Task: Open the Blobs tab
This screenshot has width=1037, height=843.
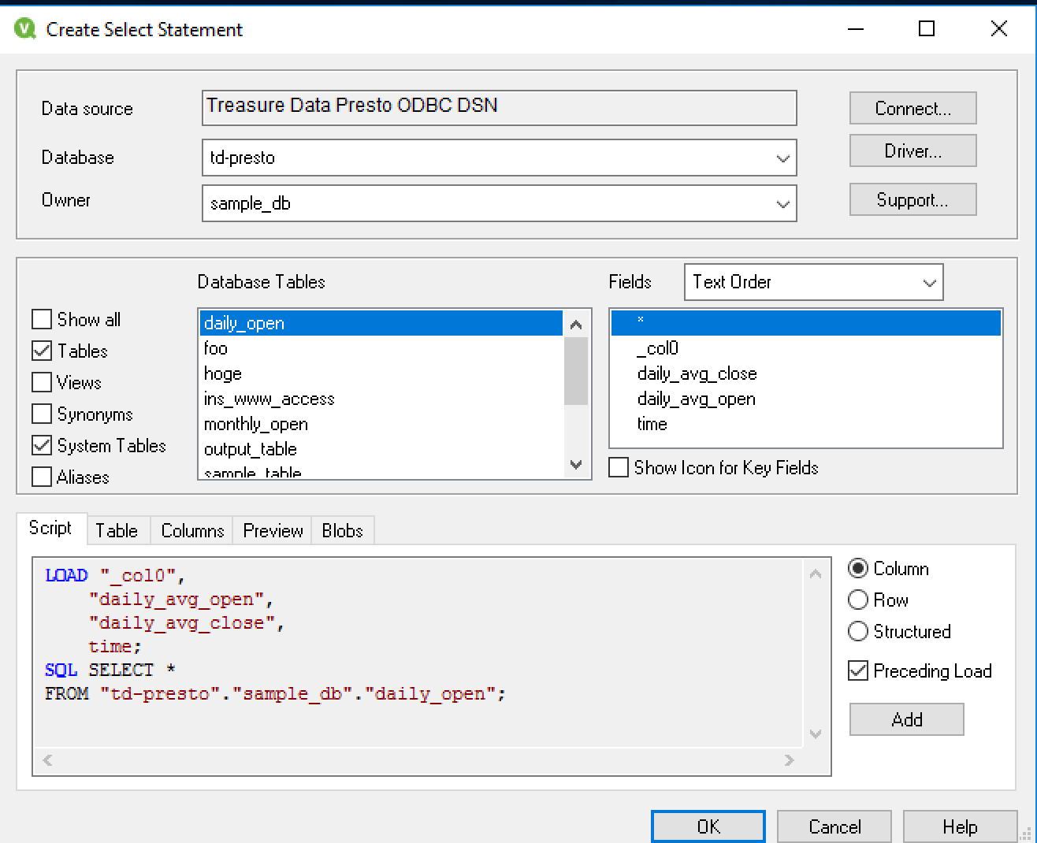Action: coord(342,530)
